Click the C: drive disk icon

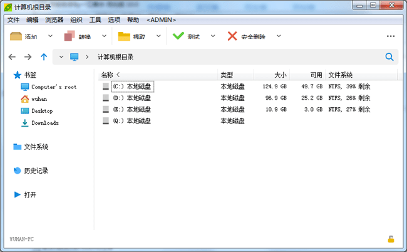(106, 87)
